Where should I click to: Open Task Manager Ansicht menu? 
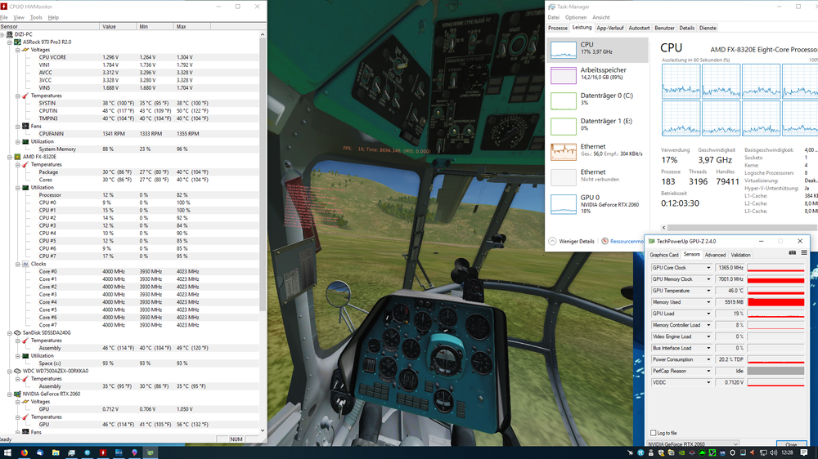tap(601, 17)
